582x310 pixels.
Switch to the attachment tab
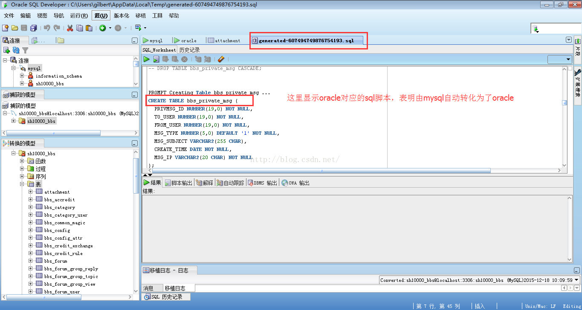224,41
